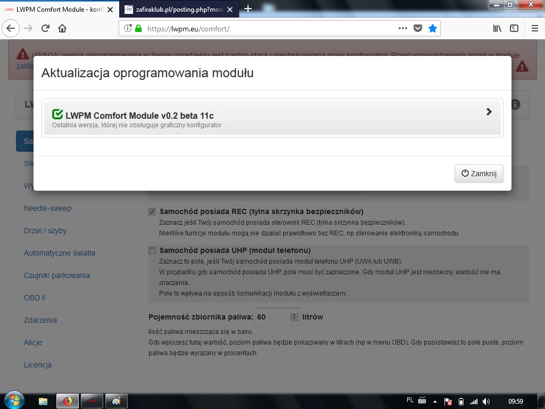Click the URL address bar
Screen dimensions: 545x409
(266, 29)
